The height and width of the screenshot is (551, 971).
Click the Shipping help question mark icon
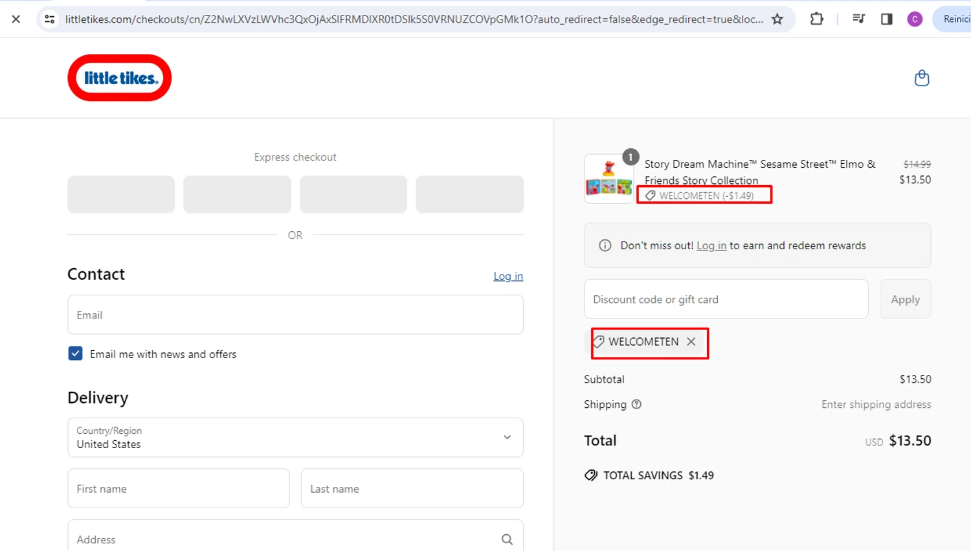click(x=636, y=404)
